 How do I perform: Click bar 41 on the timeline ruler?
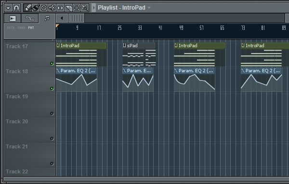click(x=160, y=28)
